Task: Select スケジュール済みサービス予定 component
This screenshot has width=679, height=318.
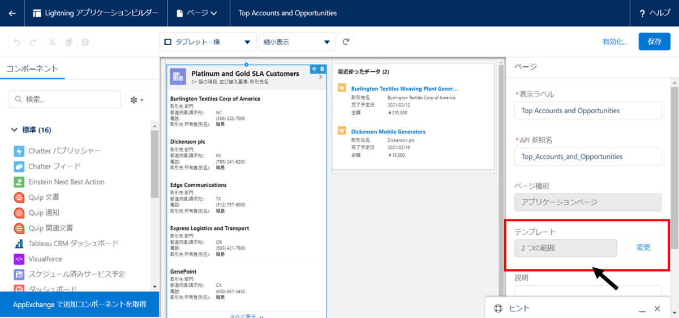Action: [x=70, y=274]
